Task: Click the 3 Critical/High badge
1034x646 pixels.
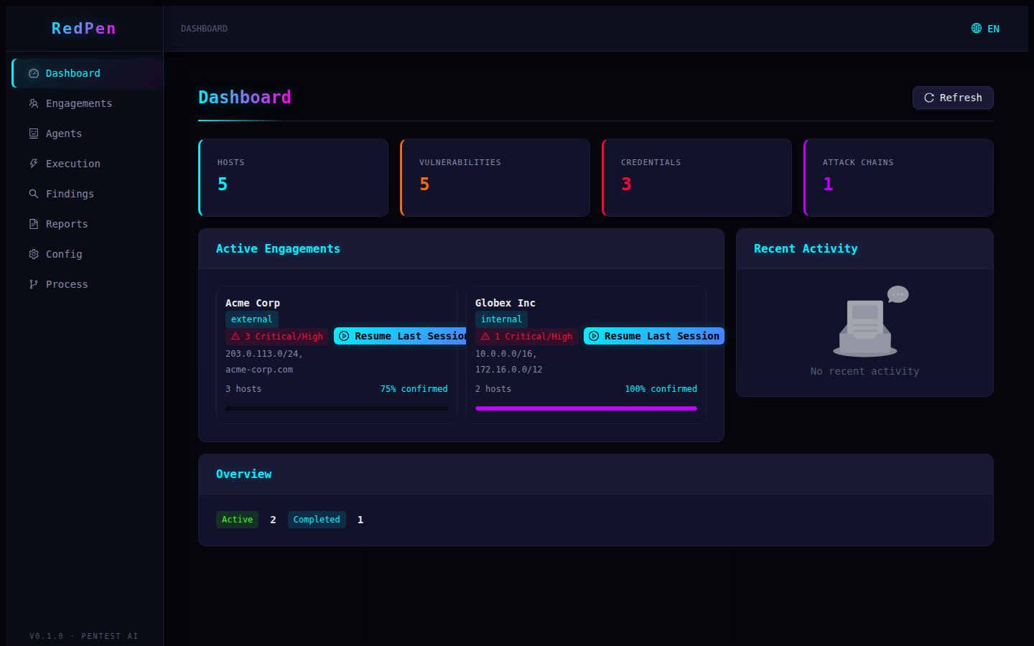Action: (x=277, y=337)
